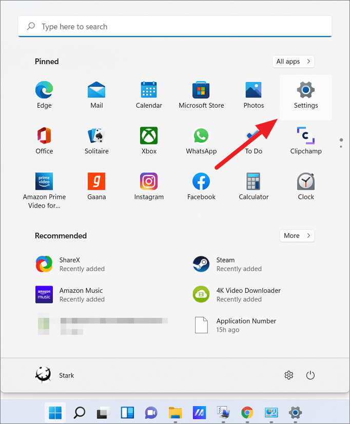Start the Solitaire game
The width and height of the screenshot is (350, 424).
96,140
